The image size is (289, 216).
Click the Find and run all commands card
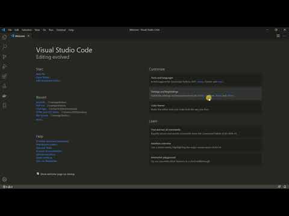pyautogui.click(x=205, y=131)
